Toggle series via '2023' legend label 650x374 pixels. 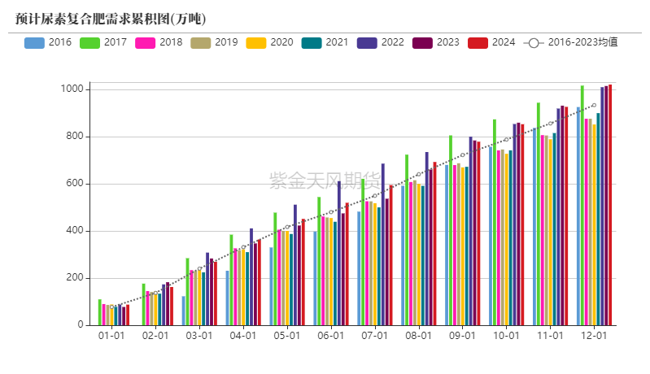448,42
